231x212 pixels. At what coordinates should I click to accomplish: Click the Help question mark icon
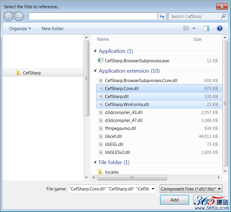219,28
